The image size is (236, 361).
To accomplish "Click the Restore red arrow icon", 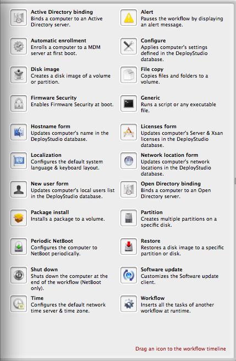I will [129, 247].
